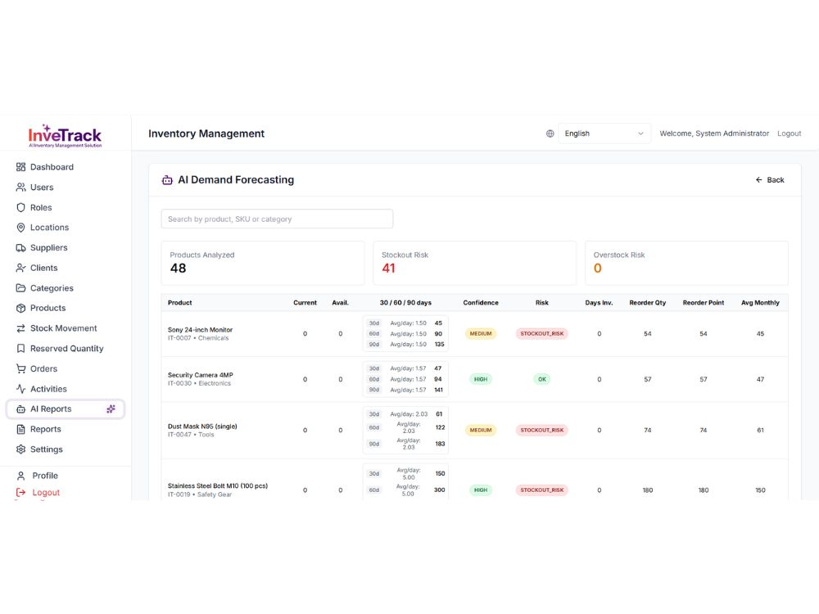The width and height of the screenshot is (819, 614).
Task: Click Reorder Point value 180 for Stainless Bolt
Action: 703,490
